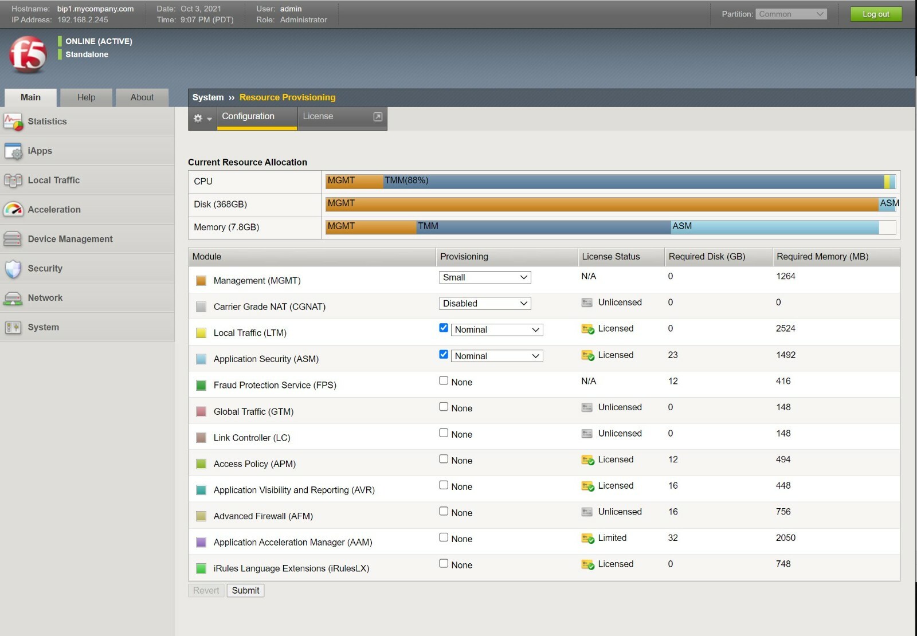The height and width of the screenshot is (636, 917).
Task: Select the Configuration tab
Action: coord(257,118)
